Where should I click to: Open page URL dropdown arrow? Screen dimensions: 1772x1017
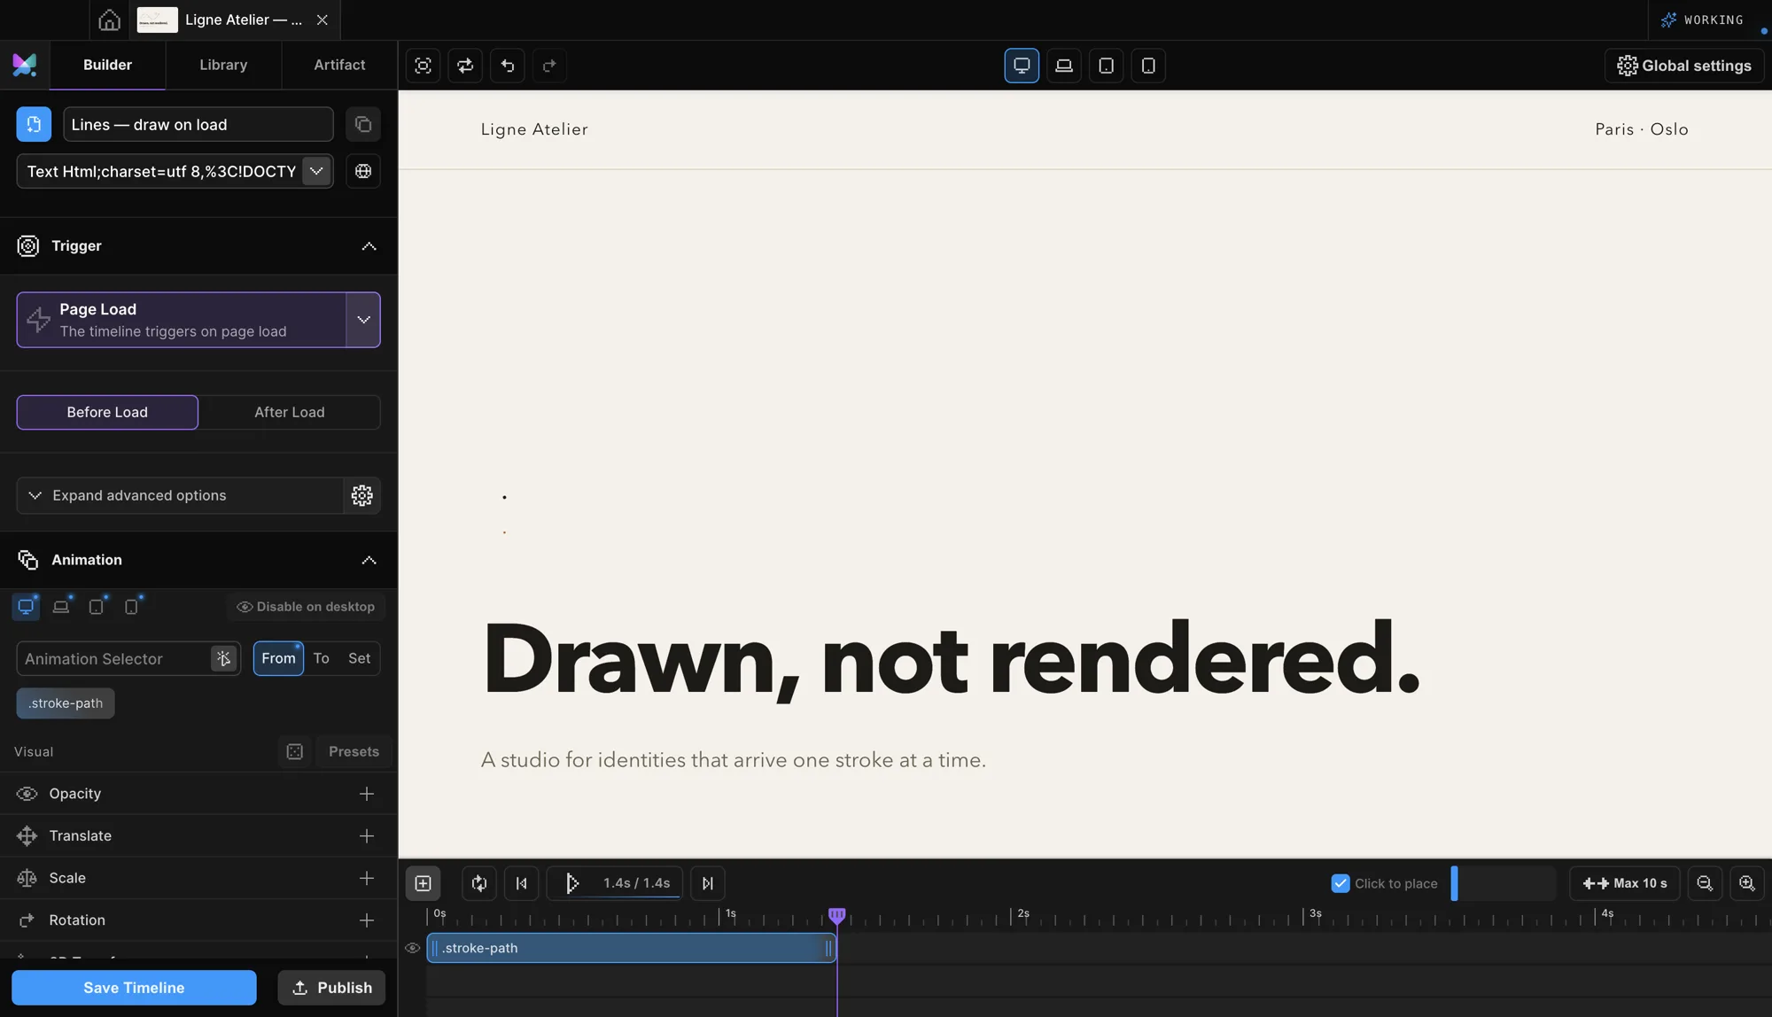pos(316,171)
